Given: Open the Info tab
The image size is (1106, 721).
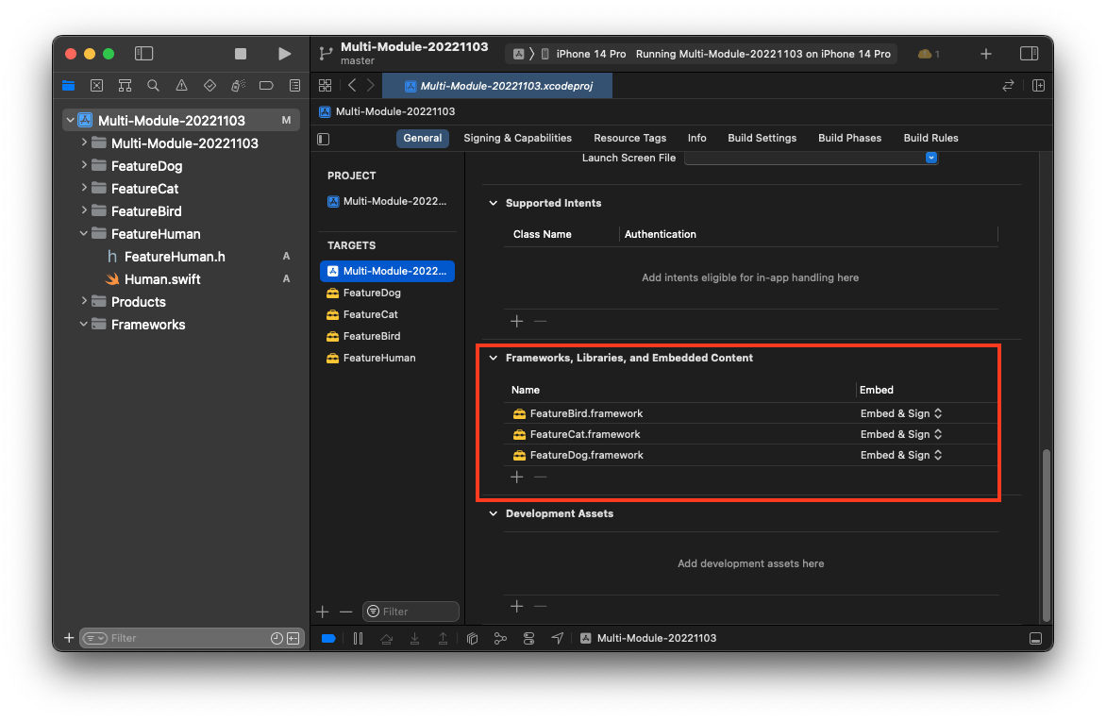Looking at the screenshot, I should 696,139.
